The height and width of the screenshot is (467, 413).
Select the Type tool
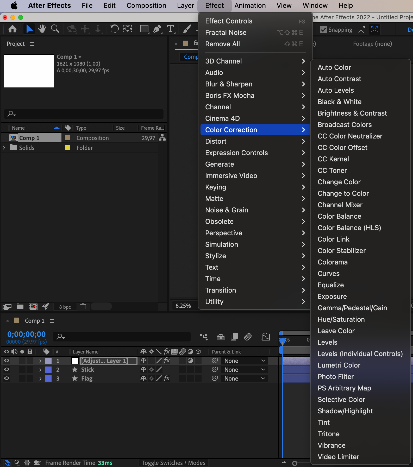click(170, 29)
